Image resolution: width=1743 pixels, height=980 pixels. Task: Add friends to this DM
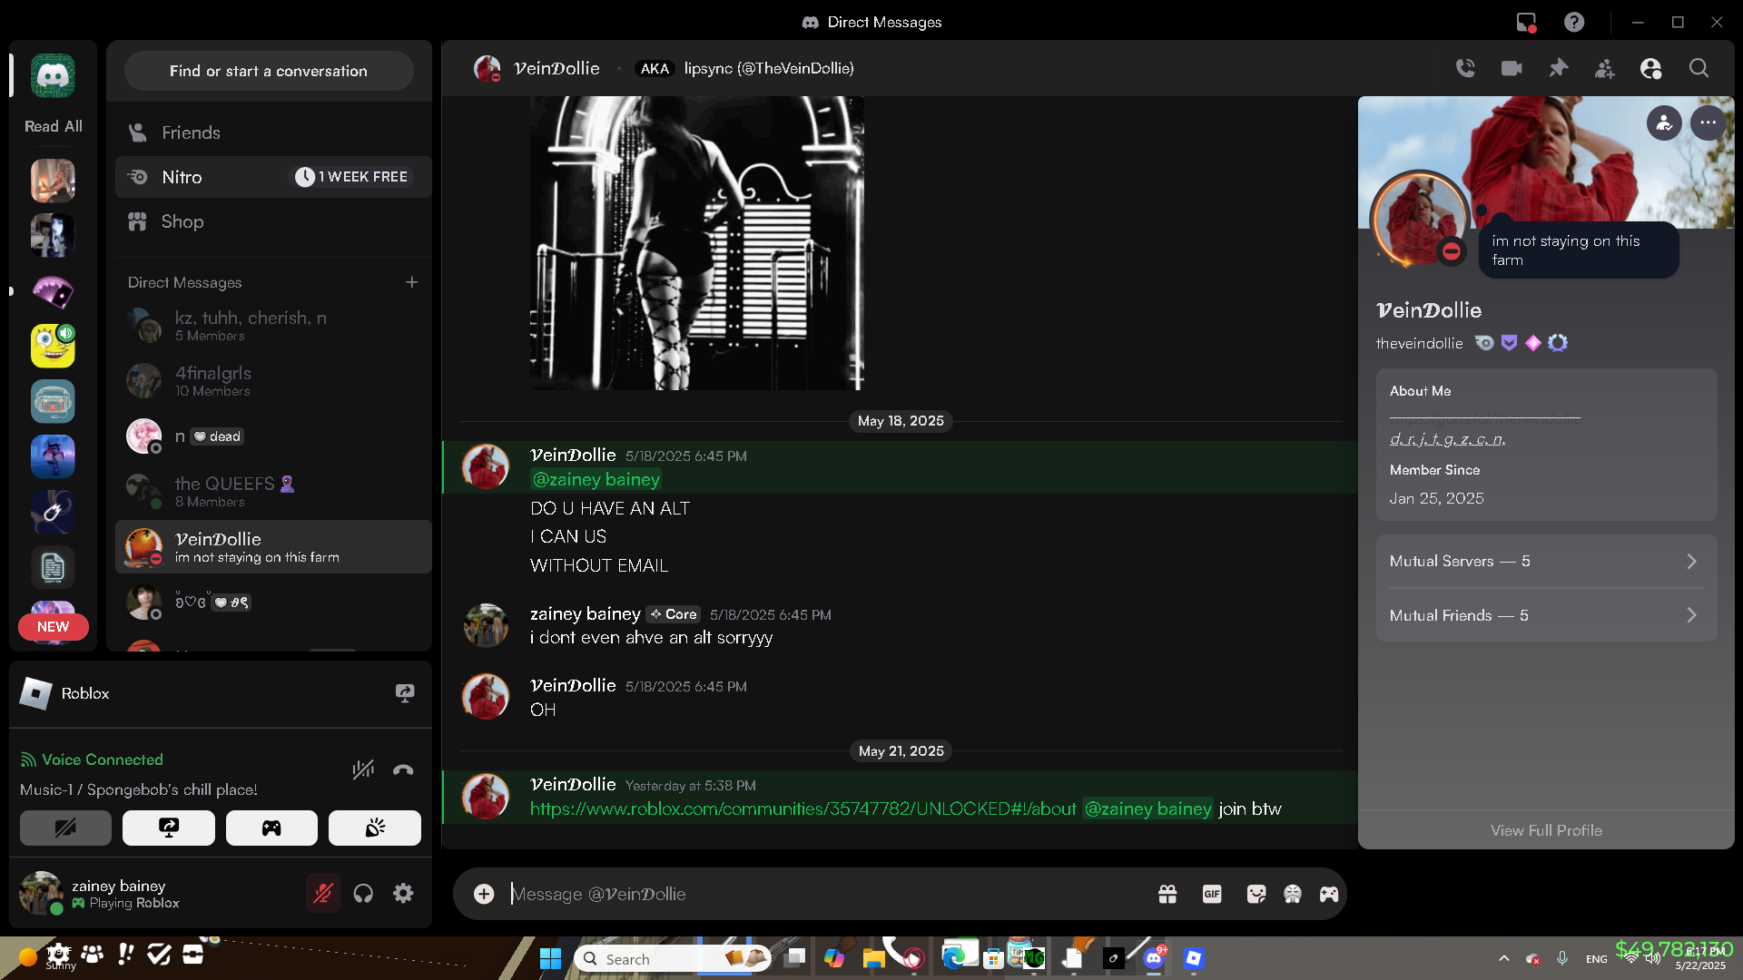click(x=1605, y=68)
